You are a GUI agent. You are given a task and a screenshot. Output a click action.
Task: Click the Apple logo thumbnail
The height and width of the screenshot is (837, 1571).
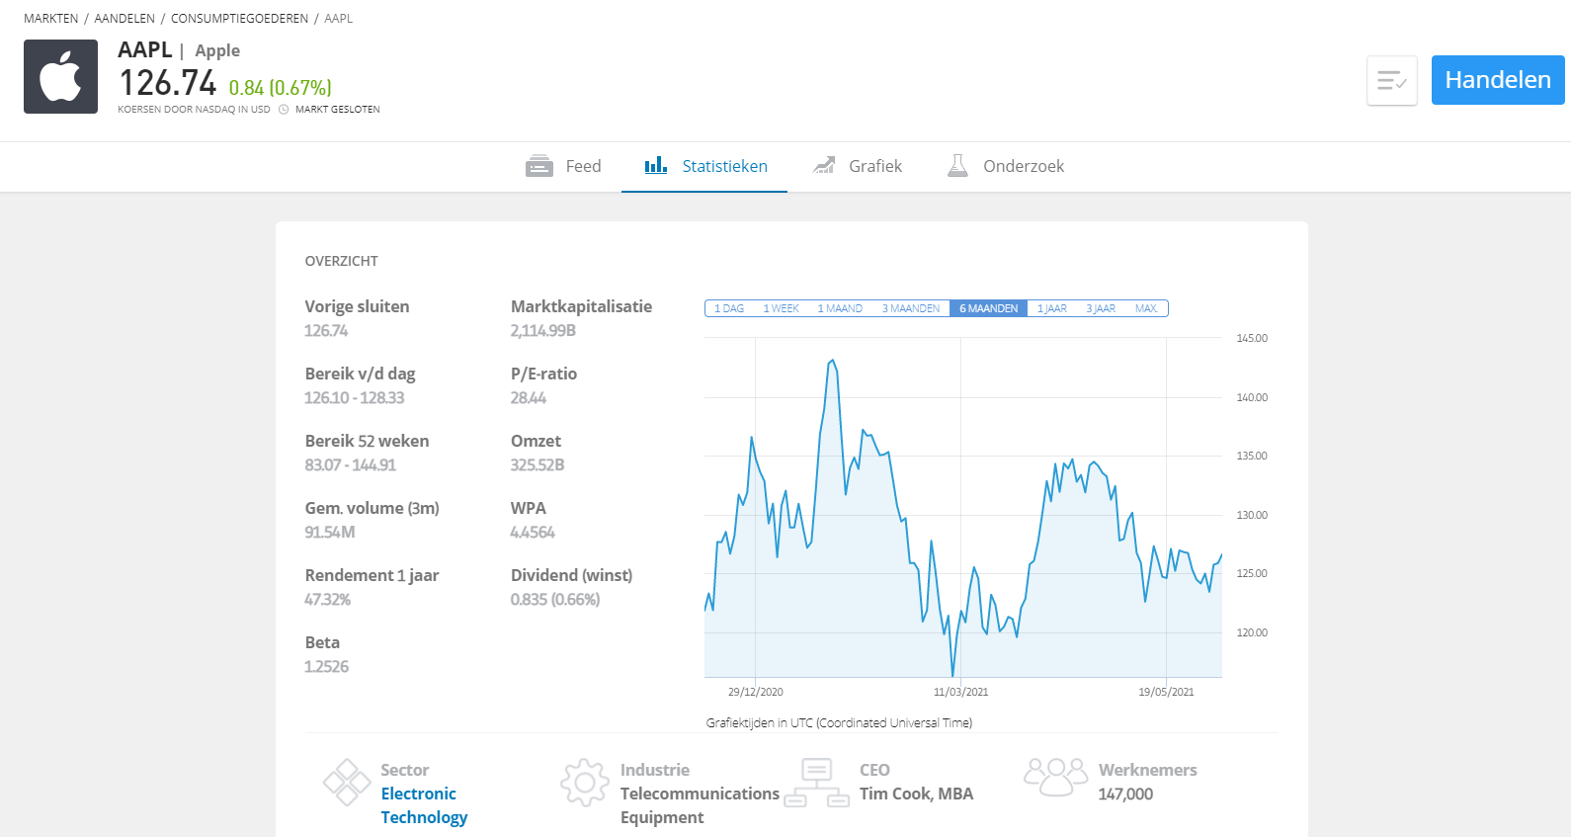point(60,77)
